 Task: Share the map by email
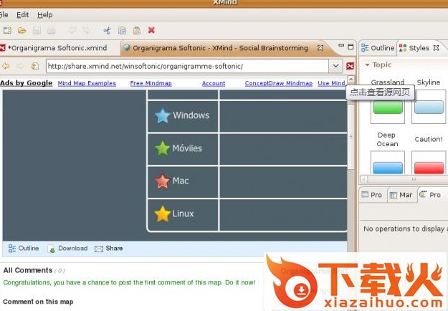[x=108, y=249]
